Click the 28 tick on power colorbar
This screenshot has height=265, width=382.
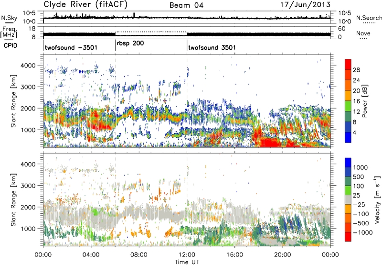click(356, 70)
